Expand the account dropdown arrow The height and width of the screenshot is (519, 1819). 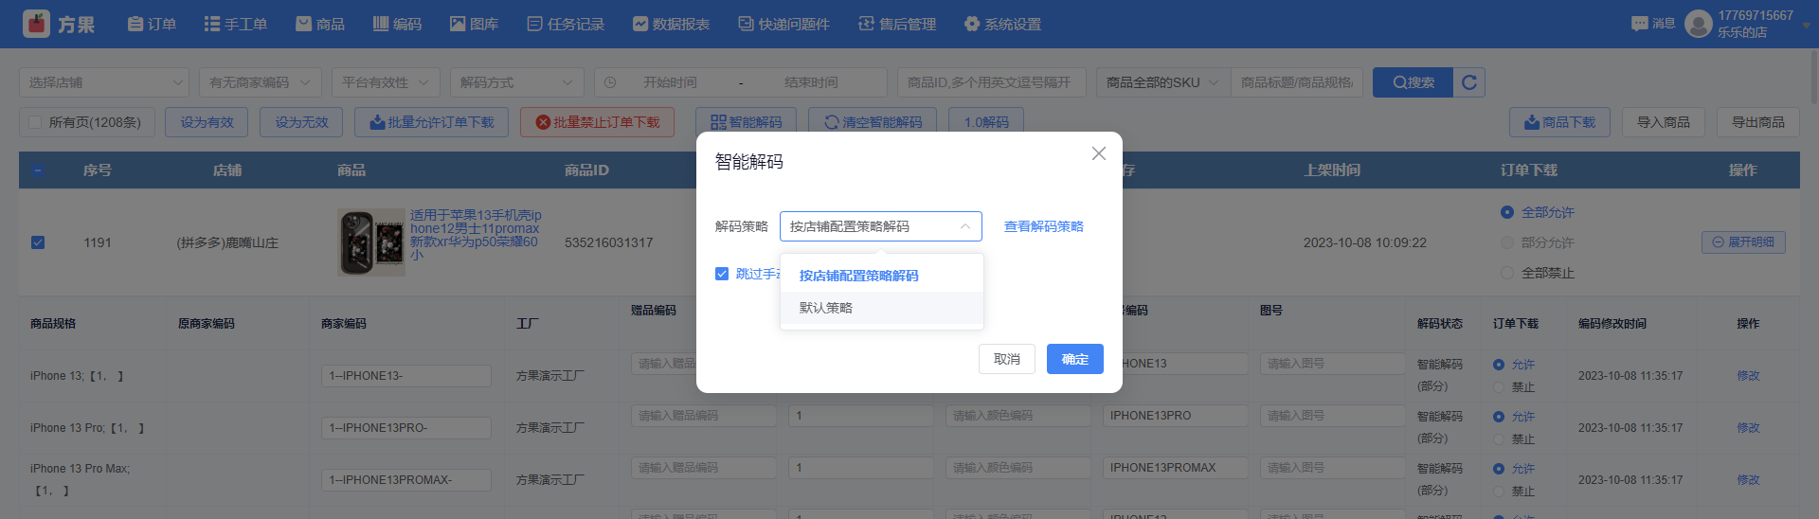pyautogui.click(x=1806, y=25)
